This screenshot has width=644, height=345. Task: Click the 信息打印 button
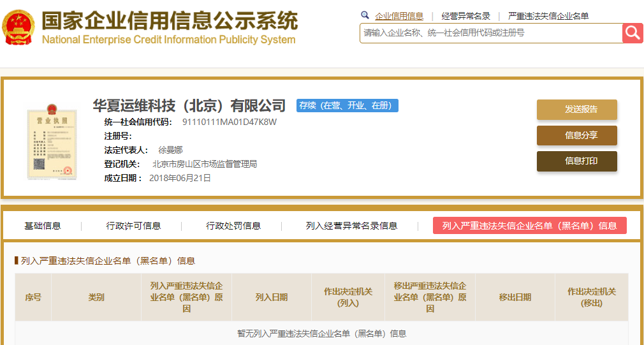tap(576, 161)
